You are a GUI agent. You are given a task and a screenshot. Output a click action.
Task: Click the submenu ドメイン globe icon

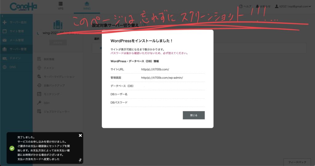pos(39,68)
